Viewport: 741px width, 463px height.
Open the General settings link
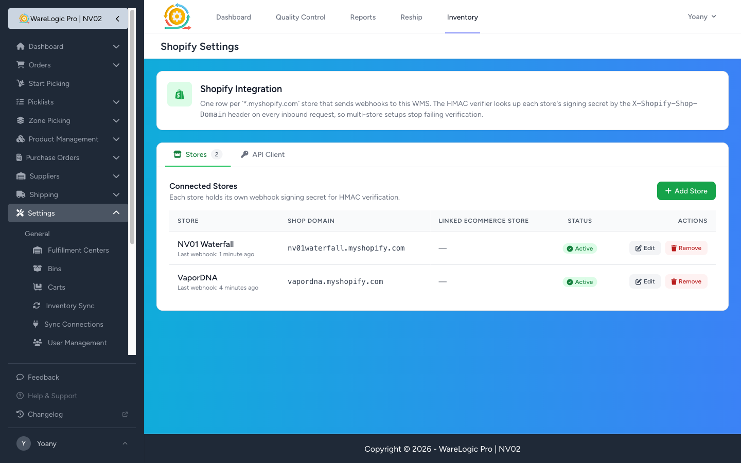[37, 234]
